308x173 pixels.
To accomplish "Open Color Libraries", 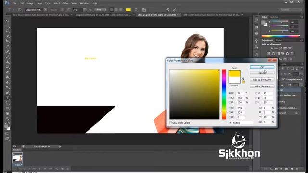I will 262,86.
